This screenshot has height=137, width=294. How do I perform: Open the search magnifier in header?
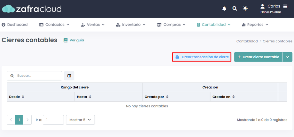point(235,9)
